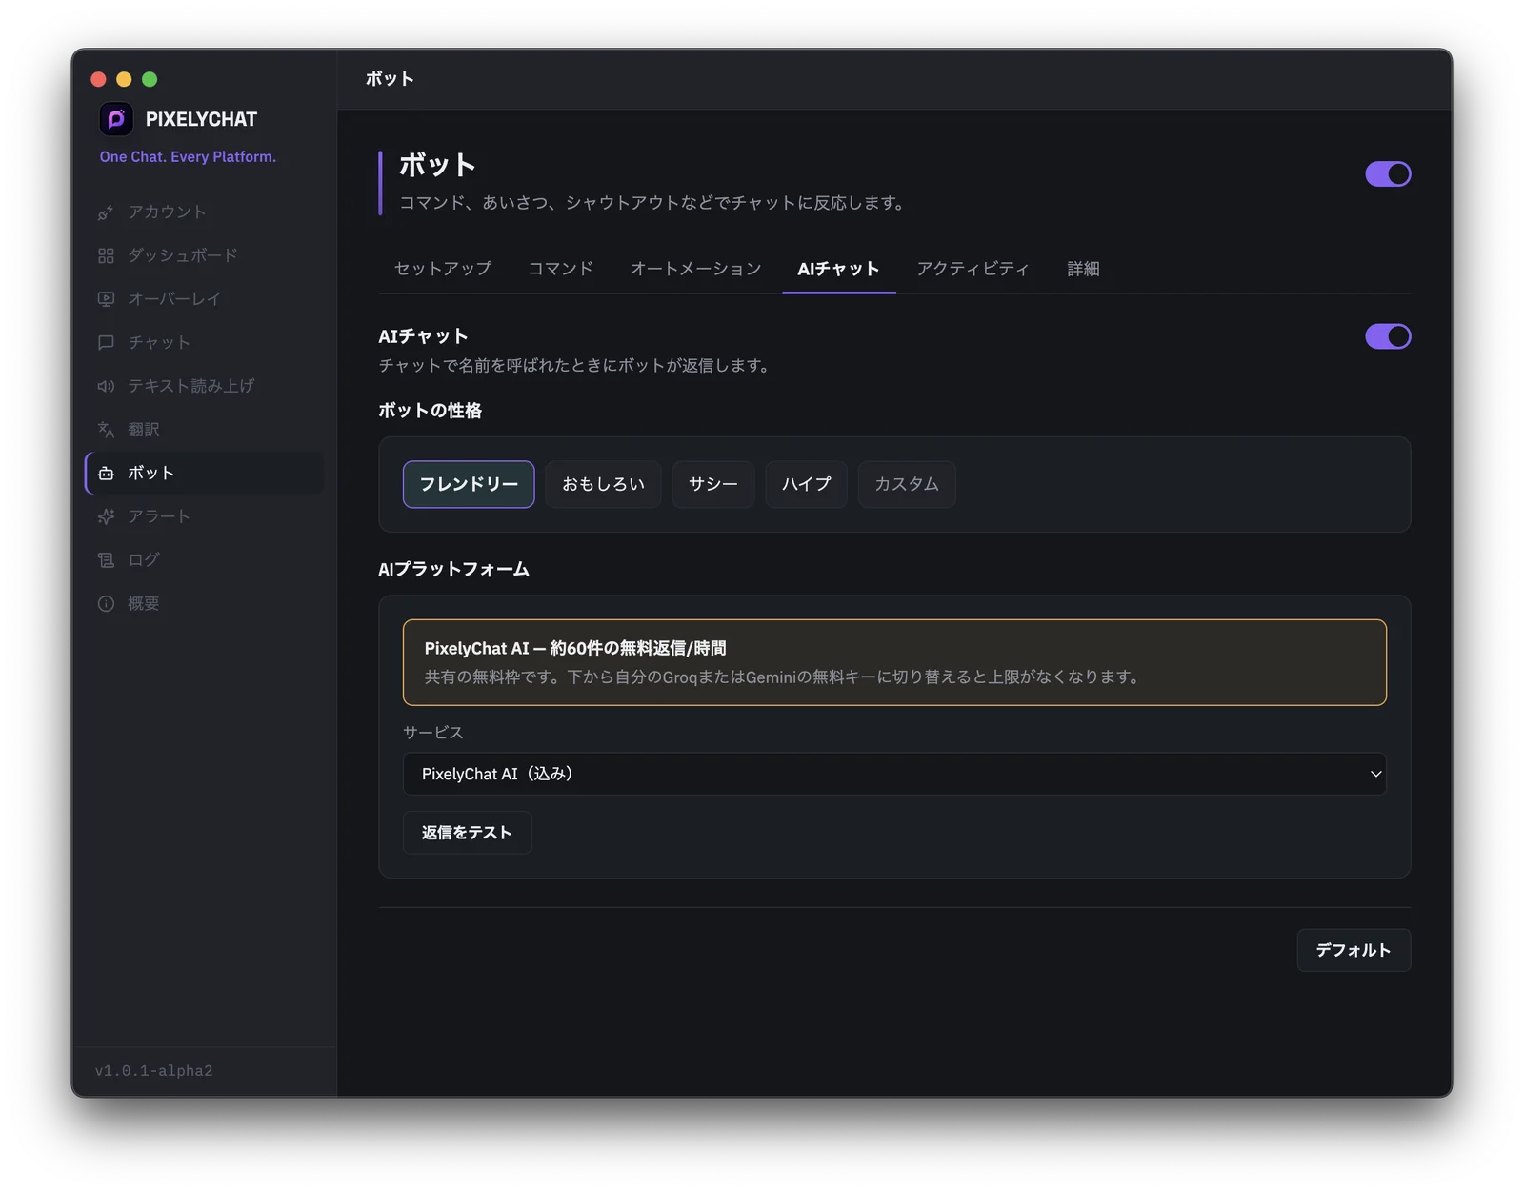The width and height of the screenshot is (1524, 1192).
Task: Click the v1.0.1-alpha2 version text
Action: [153, 1071]
